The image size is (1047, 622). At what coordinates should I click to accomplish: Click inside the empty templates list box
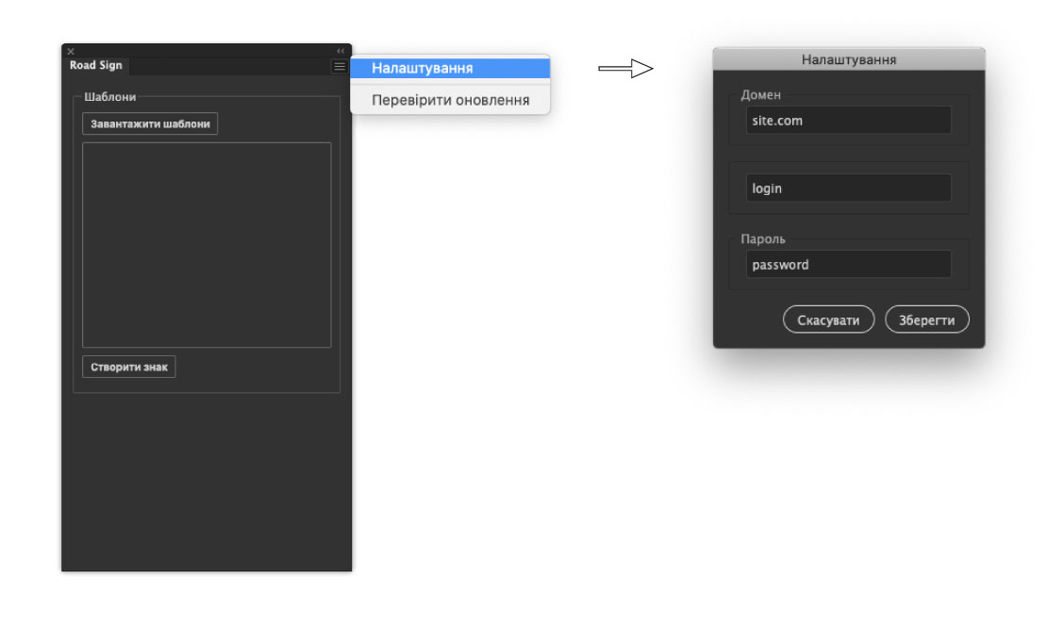coord(207,245)
